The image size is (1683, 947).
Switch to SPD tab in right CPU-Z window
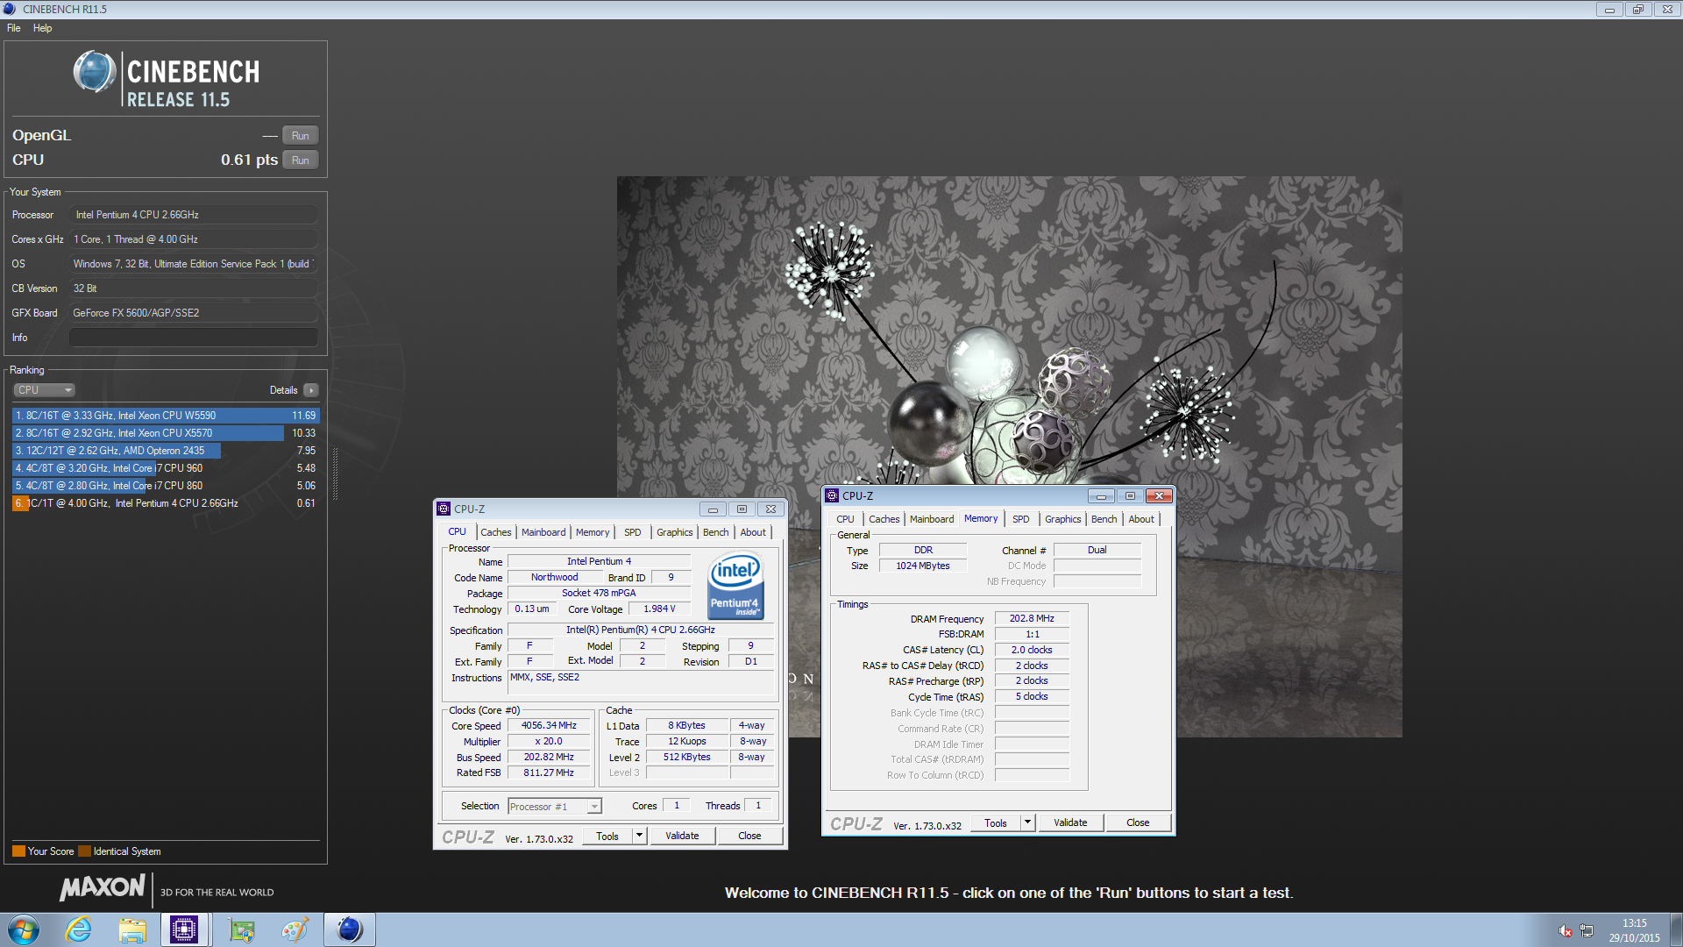click(1020, 519)
